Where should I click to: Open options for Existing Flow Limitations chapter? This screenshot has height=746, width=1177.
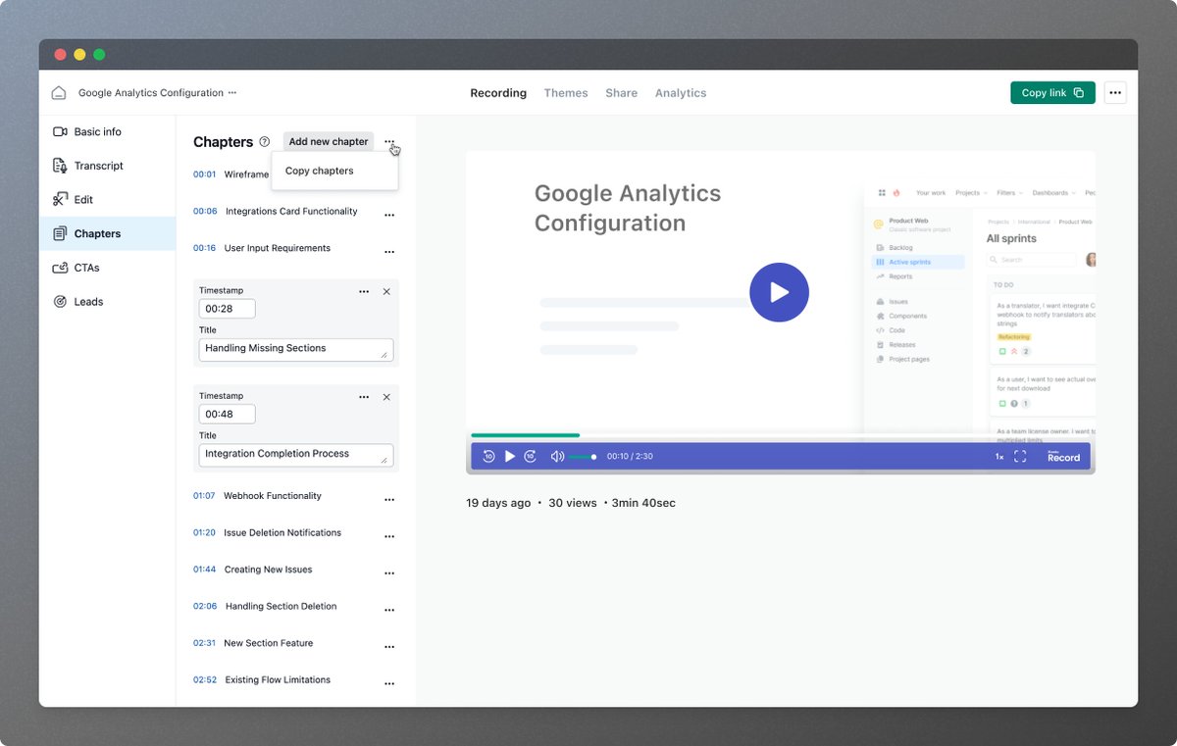[x=389, y=683]
